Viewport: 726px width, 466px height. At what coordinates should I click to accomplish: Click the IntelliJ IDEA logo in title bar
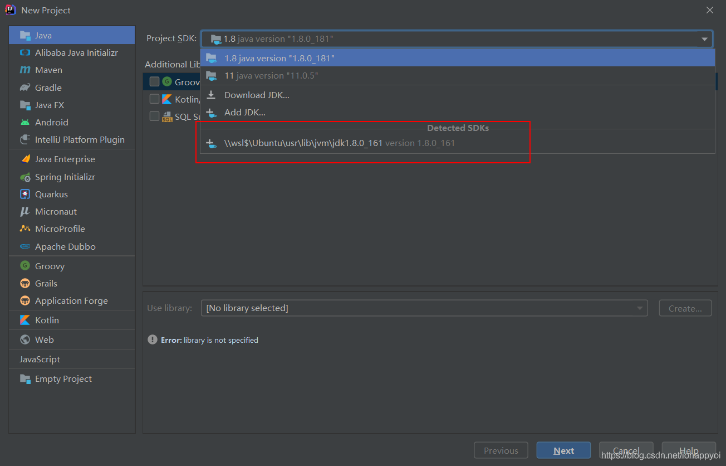point(11,9)
